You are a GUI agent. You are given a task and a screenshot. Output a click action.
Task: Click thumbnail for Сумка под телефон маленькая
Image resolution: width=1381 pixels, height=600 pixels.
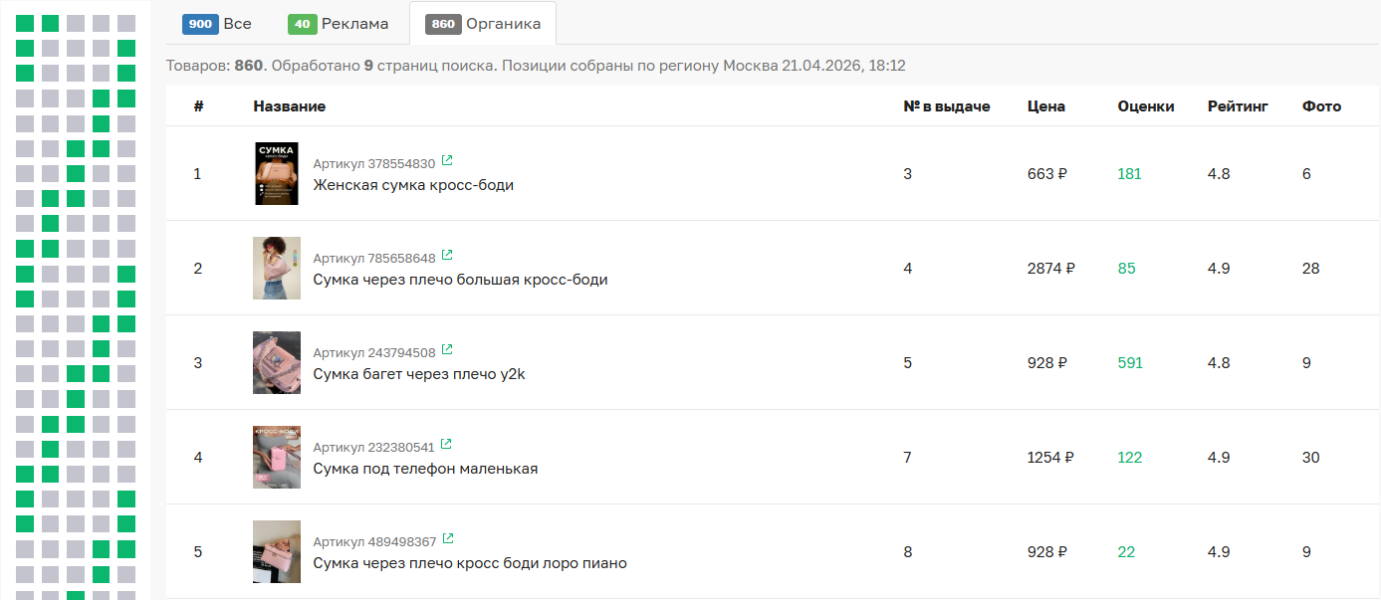(x=276, y=458)
